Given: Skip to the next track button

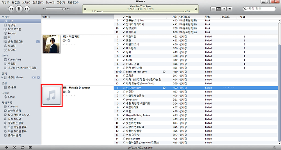Looking at the screenshot, I should point(27,9).
